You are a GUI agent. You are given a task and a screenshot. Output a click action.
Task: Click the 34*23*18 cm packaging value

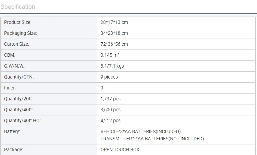click(x=114, y=33)
